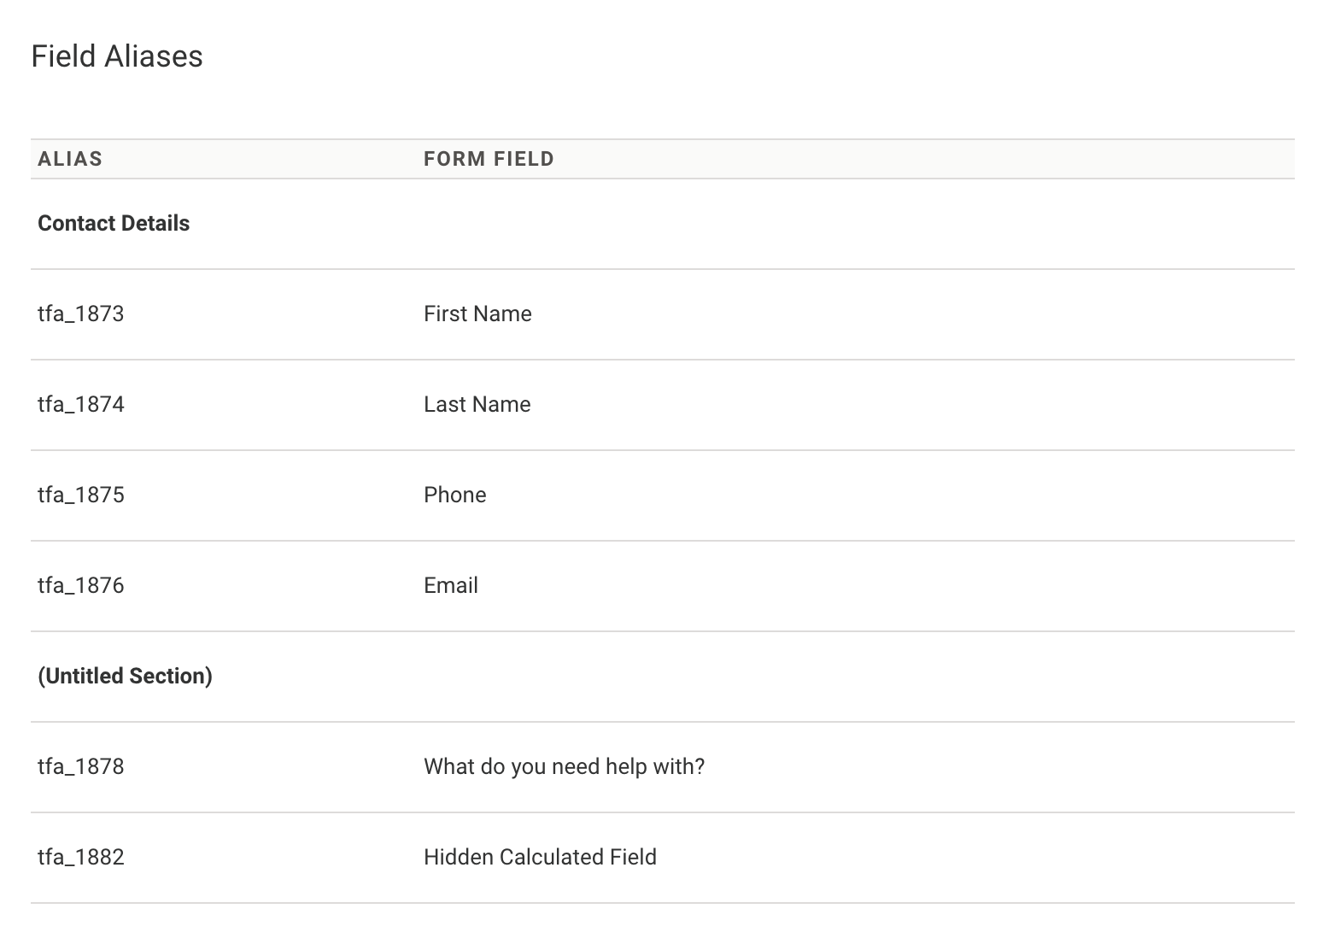Screen dimensions: 1329x938
Task: Select the tfa_1878 alias entry
Action: pyautogui.click(x=81, y=767)
